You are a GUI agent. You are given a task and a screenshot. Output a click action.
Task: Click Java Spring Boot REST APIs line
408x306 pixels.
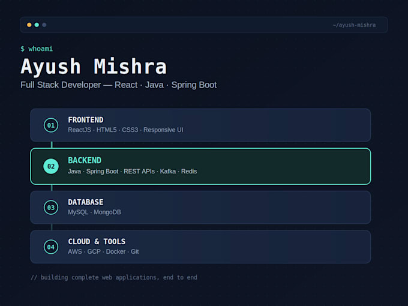132,172
